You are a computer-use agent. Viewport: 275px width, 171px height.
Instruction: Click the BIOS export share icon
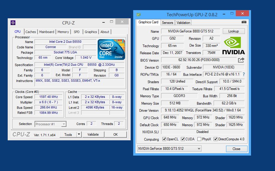click(x=241, y=60)
